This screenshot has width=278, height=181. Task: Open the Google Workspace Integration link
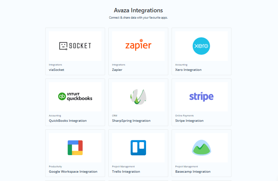[73, 172]
